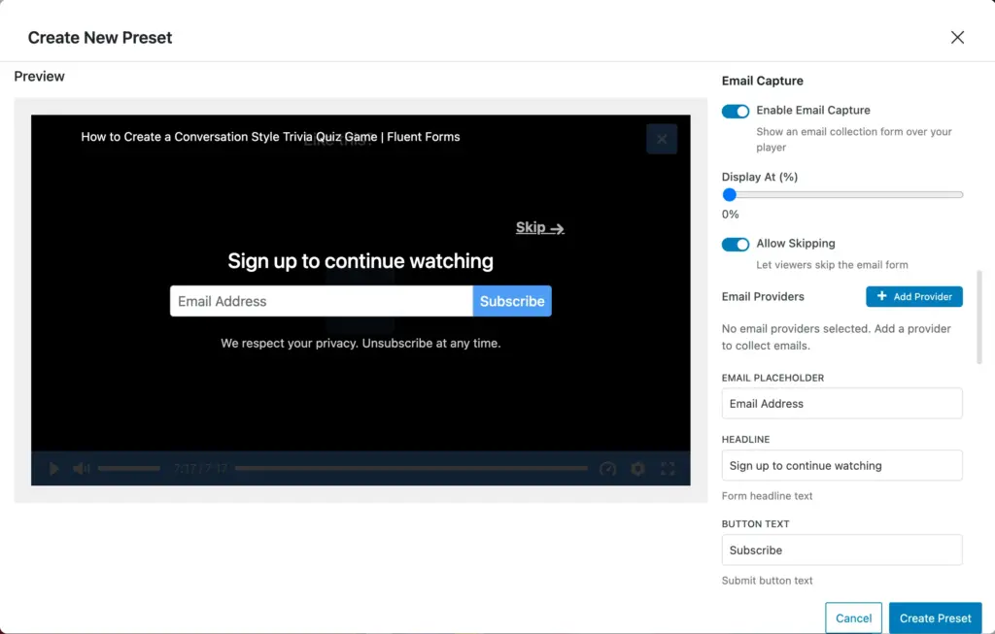995x634 pixels.
Task: Dismiss the email overlay with its X icon
Action: coord(662,139)
